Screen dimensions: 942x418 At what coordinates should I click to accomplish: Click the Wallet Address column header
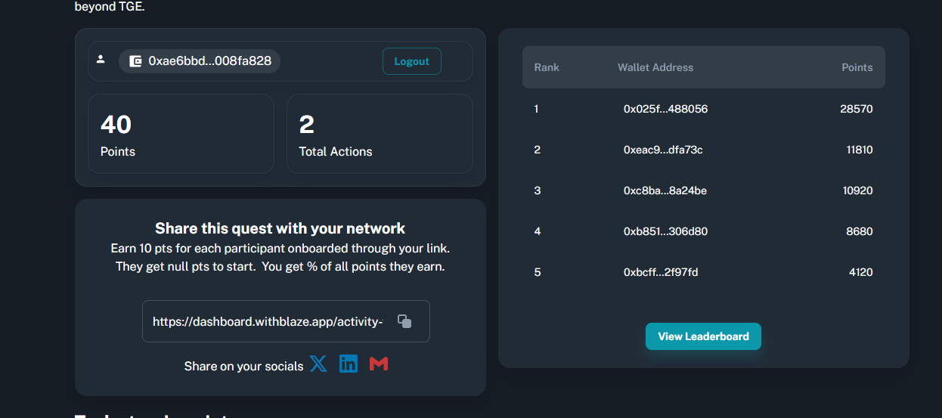pos(655,67)
